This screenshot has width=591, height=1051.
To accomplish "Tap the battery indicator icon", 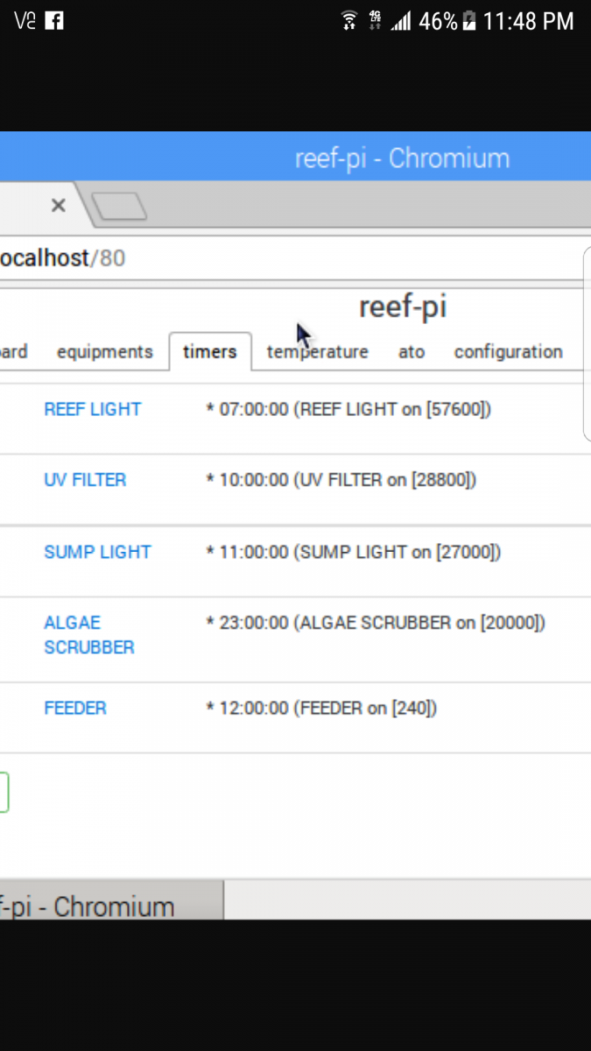I will click(x=468, y=21).
